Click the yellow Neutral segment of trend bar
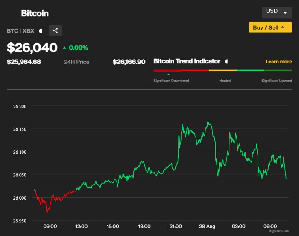This screenshot has width=299, height=236. tap(223, 70)
